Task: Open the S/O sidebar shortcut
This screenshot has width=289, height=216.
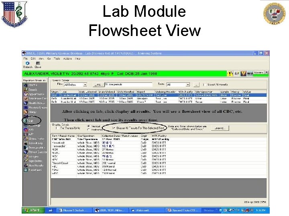Action: click(29, 130)
